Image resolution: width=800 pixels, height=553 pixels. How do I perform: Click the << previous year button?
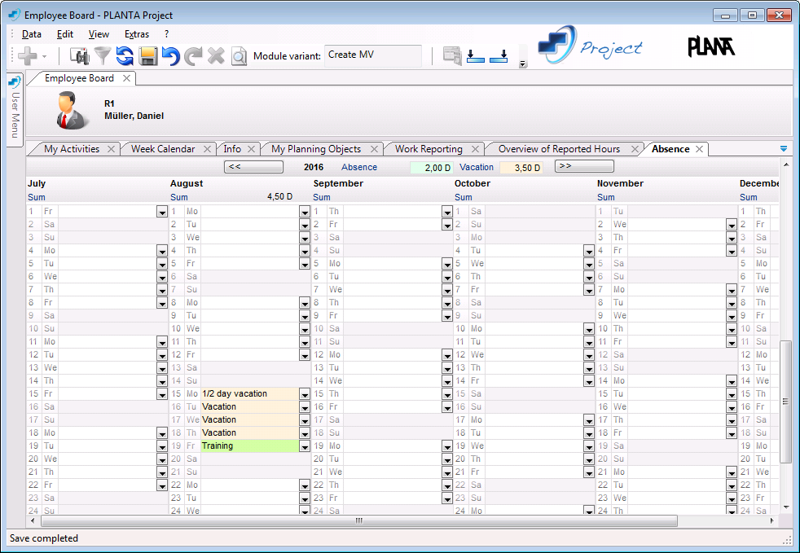click(253, 167)
